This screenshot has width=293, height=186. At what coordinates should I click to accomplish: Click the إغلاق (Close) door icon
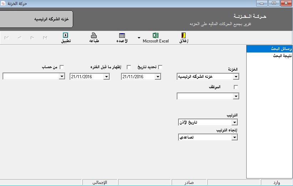[184, 35]
